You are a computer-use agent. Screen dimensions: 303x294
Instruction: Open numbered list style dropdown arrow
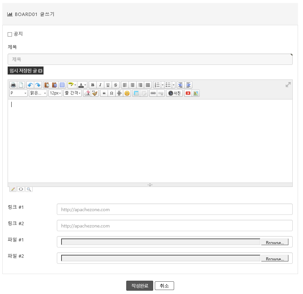click(x=162, y=85)
